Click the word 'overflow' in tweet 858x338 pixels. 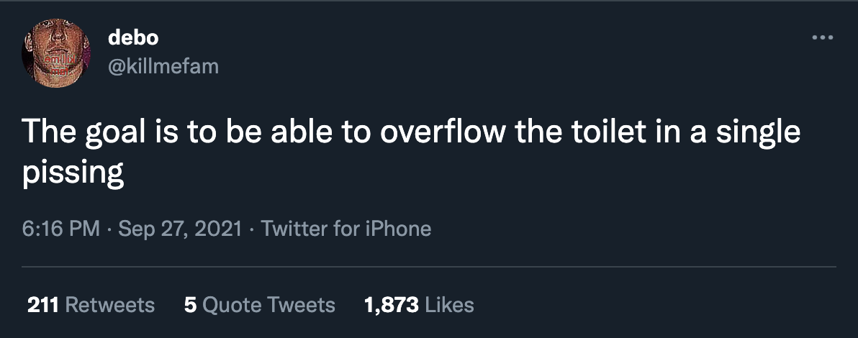tap(439, 134)
